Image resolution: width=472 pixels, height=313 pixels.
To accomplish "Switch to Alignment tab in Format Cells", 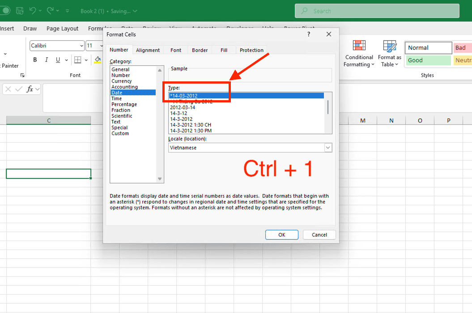I will coord(148,50).
